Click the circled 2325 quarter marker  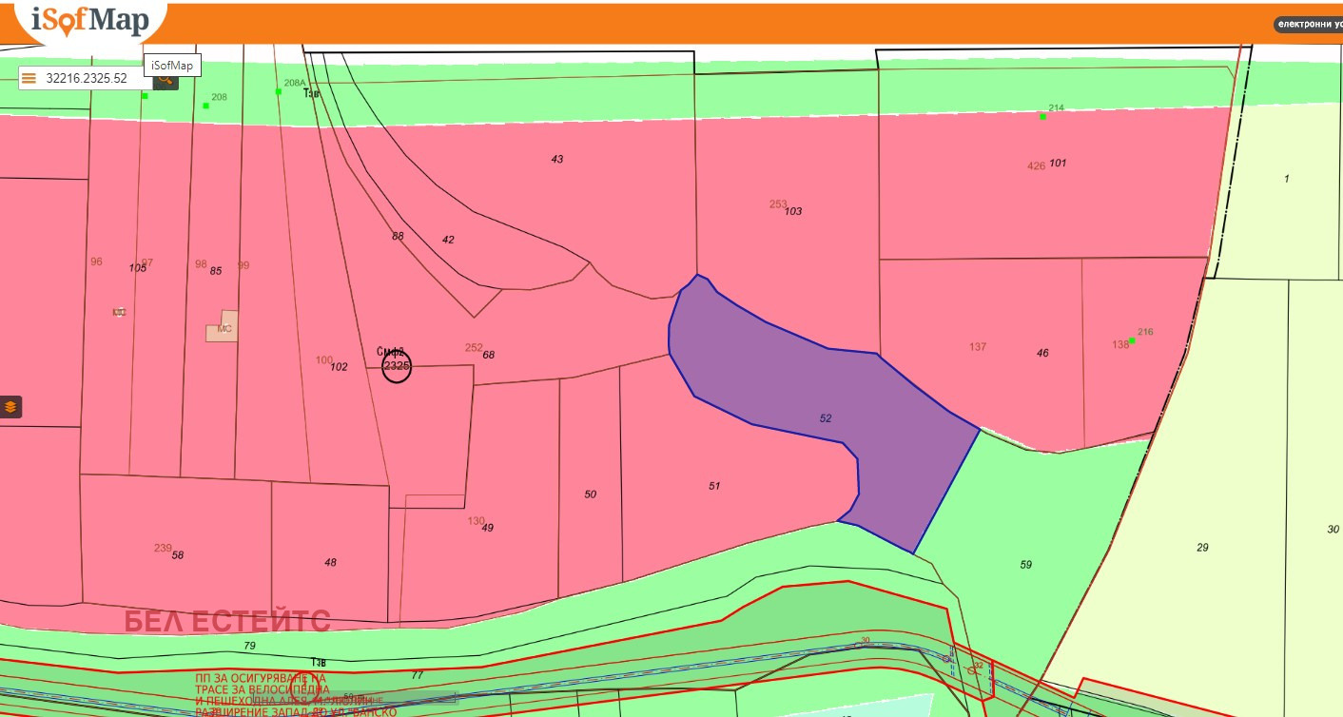397,367
